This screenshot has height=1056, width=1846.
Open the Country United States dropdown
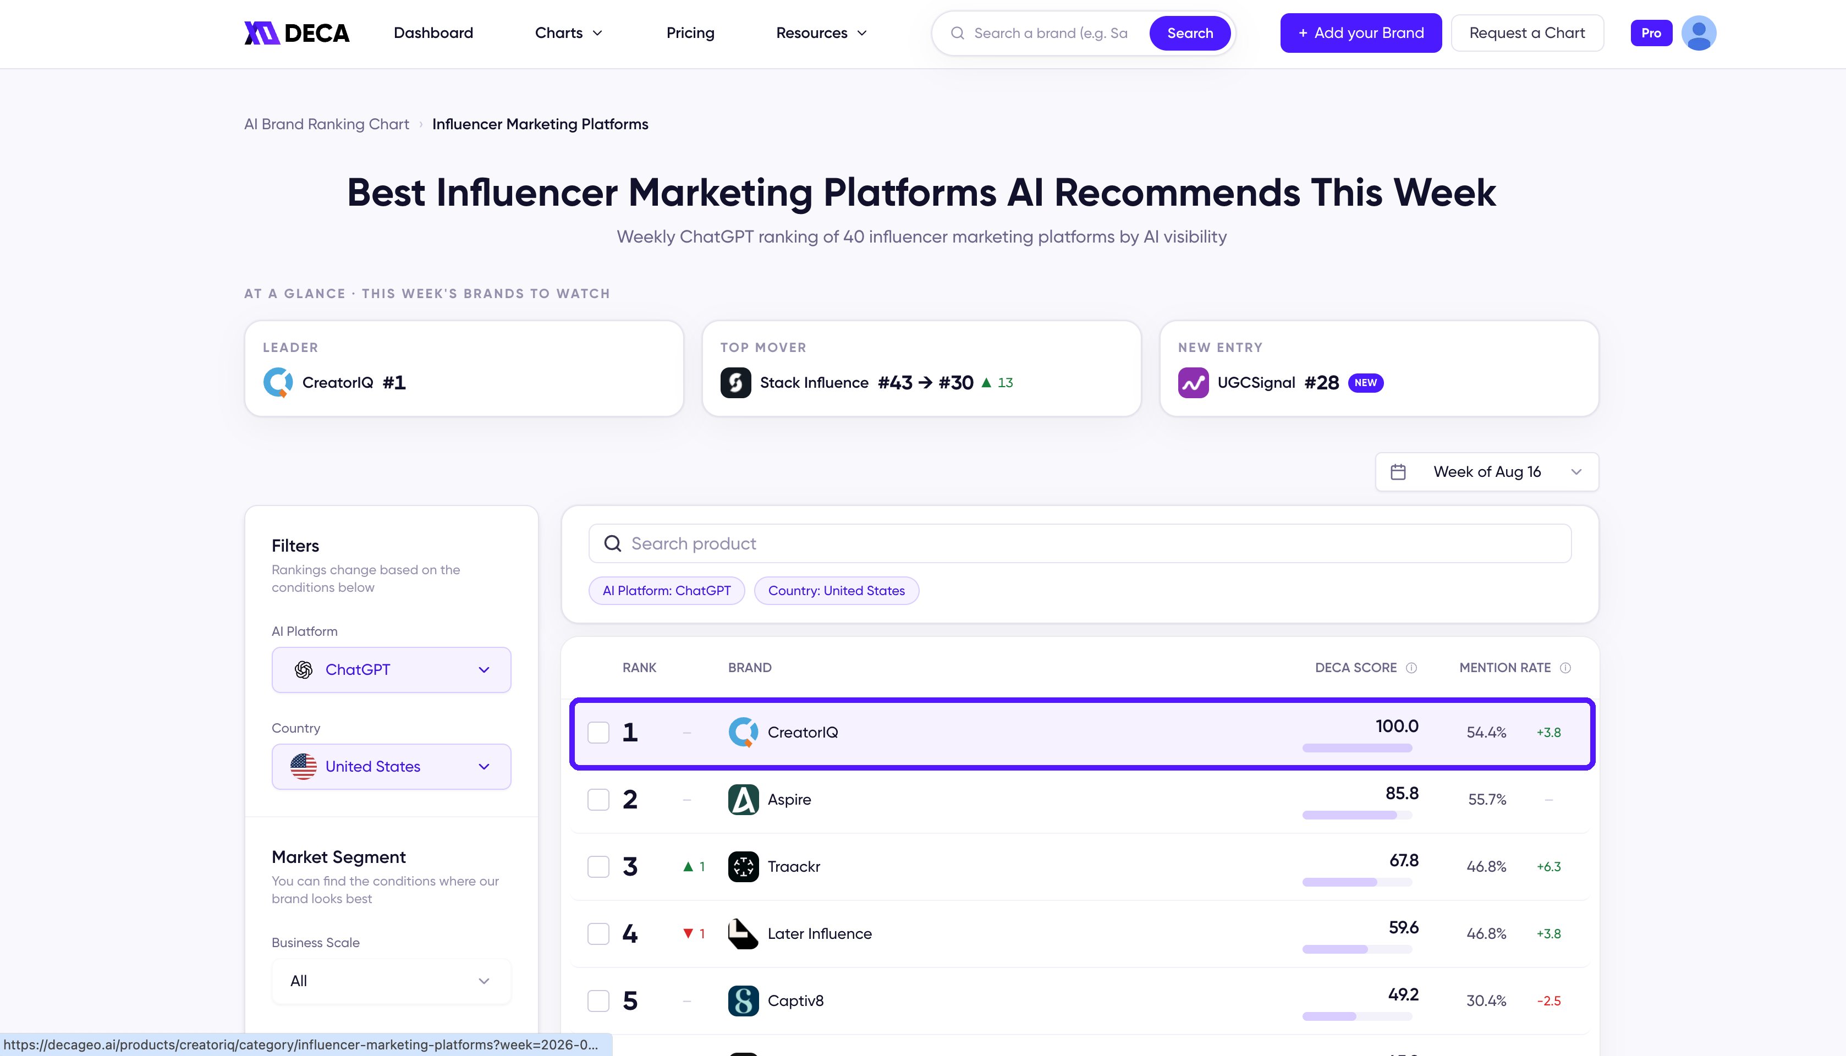[x=392, y=767]
